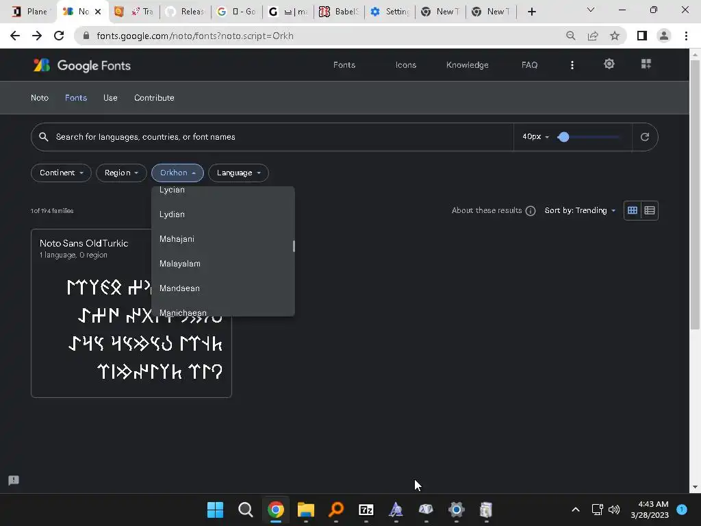Switch to the BabelStone browser tab
Viewport: 701px width, 526px height.
[x=340, y=12]
